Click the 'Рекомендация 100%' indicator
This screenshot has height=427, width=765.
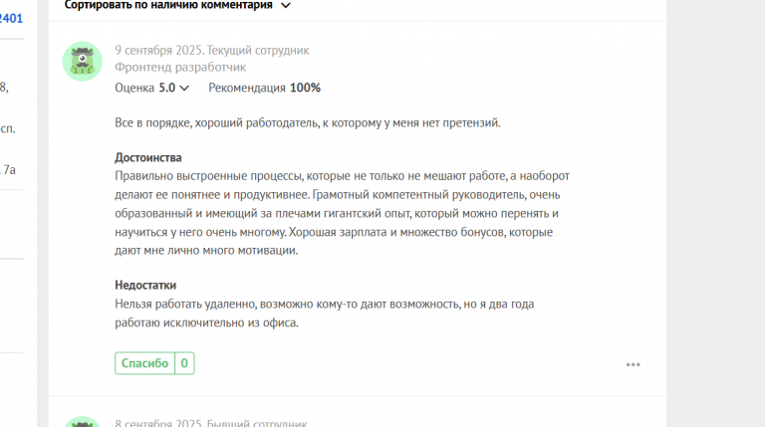264,88
